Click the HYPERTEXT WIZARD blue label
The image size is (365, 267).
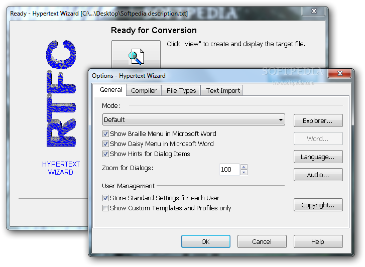[61, 168]
